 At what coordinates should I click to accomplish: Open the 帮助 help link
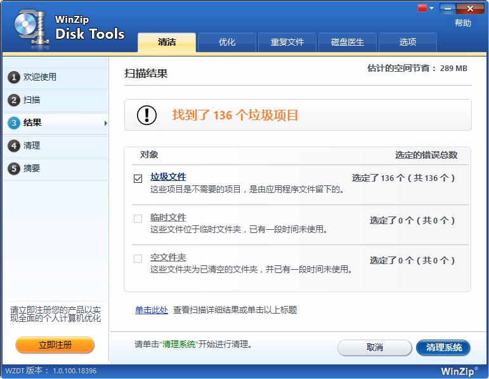point(462,23)
